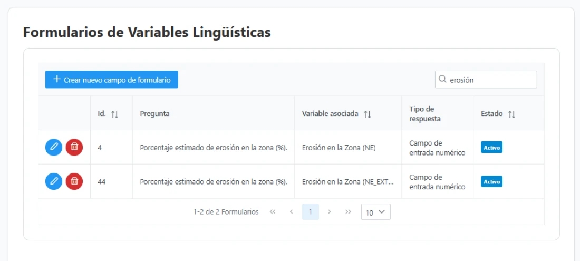Delete the form field with Id 44
Screen dimensions: 580x261
click(74, 181)
